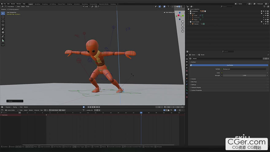Viewport: 270px width, 152px height.
Task: Jump to the end frame playback icon
Action: pos(99,107)
